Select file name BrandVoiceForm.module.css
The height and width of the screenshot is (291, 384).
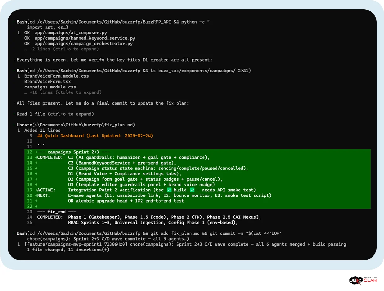point(56,76)
